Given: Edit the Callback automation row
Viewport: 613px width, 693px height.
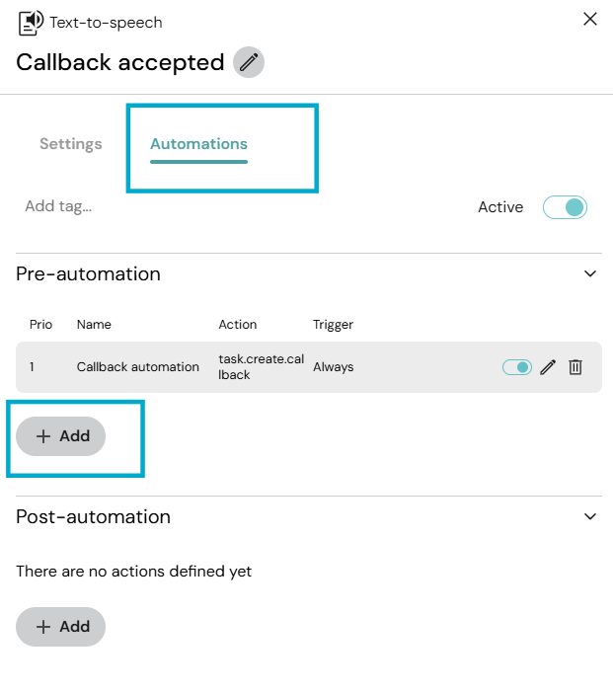Looking at the screenshot, I should [548, 367].
